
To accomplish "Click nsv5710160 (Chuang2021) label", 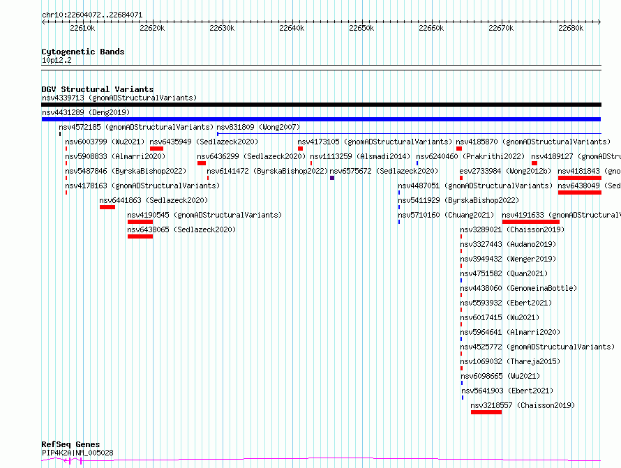I will point(446,215).
